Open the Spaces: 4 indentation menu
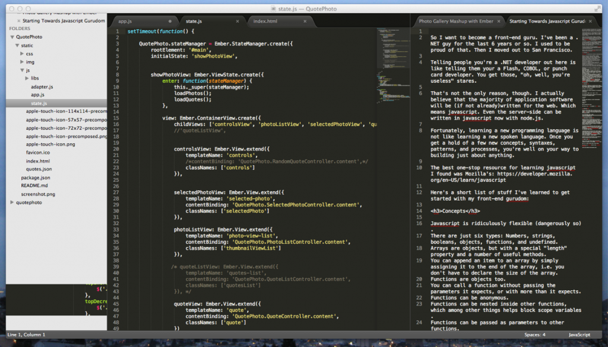The width and height of the screenshot is (608, 347). pyautogui.click(x=536, y=335)
